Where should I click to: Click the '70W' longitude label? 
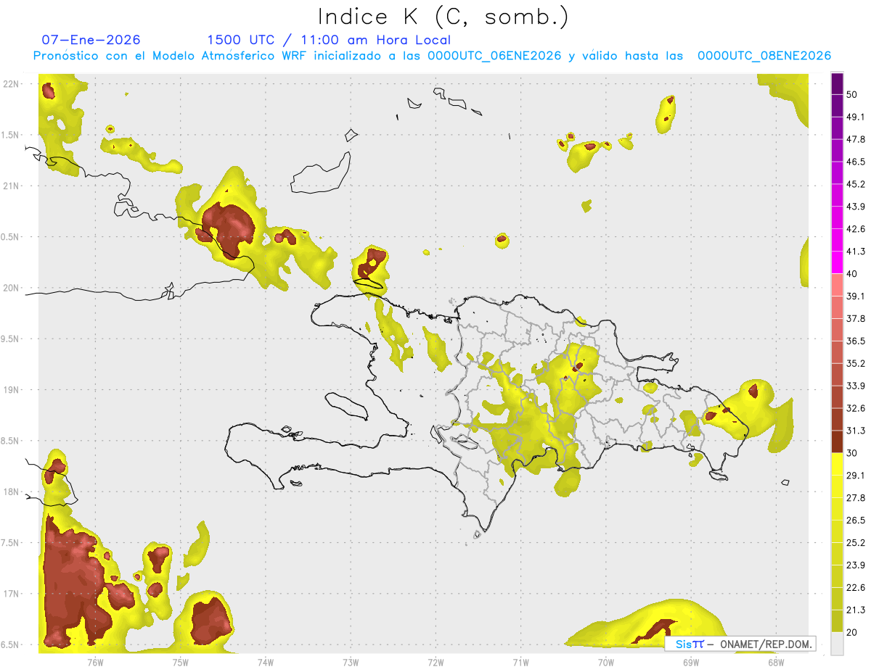click(605, 662)
